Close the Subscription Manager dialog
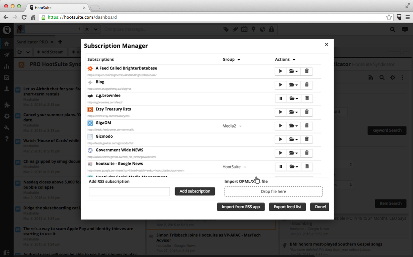Screen dimensions: 413x257 [x=327, y=44]
